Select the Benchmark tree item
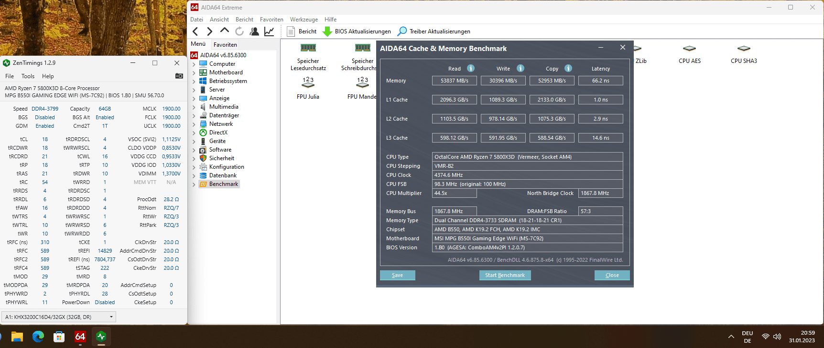The height and width of the screenshot is (348, 824). point(219,184)
